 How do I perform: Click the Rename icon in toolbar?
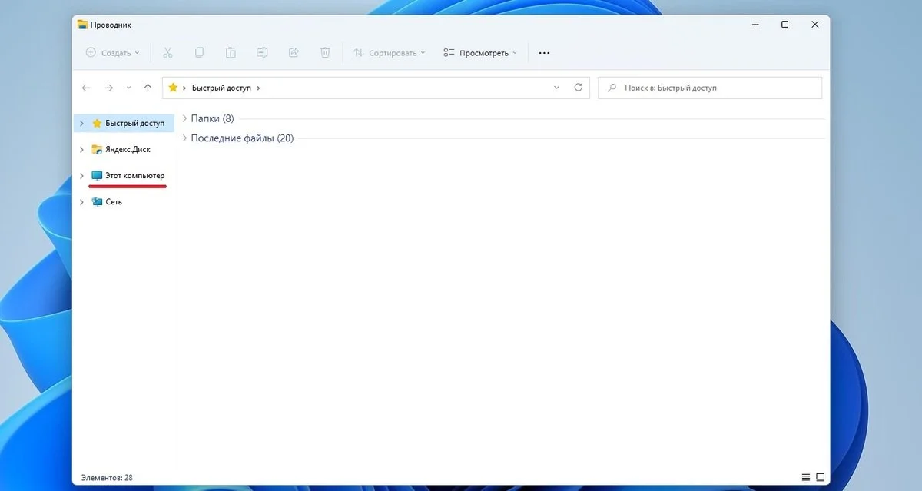262,53
